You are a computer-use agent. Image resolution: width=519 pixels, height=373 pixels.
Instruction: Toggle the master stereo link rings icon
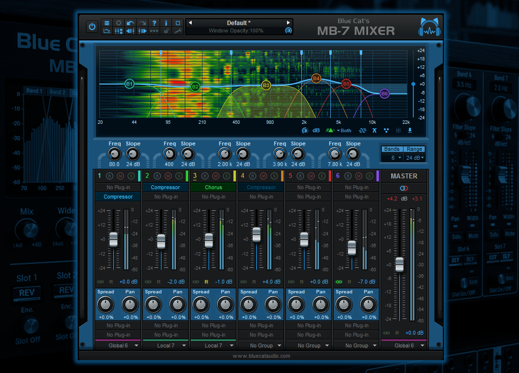tap(404, 188)
